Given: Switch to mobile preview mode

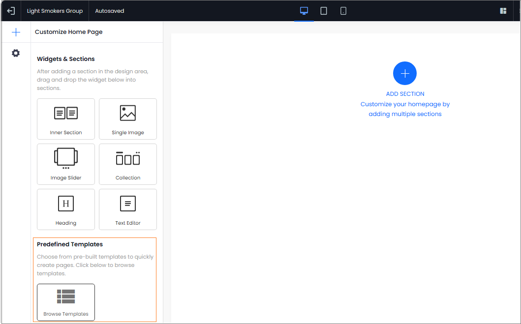Looking at the screenshot, I should [343, 11].
